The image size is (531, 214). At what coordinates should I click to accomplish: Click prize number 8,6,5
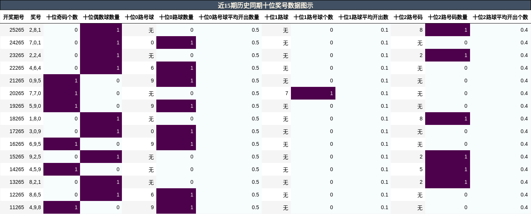tap(35, 195)
